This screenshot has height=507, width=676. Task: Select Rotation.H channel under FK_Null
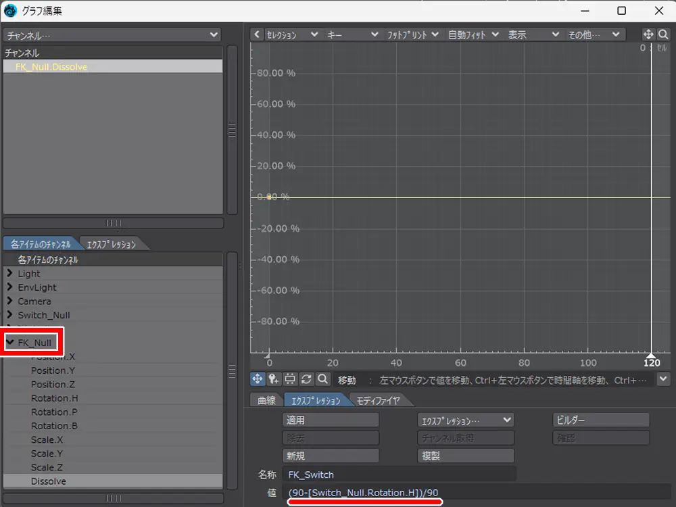(54, 398)
